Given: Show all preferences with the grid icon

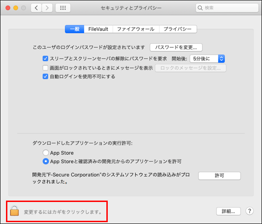Looking at the screenshot, I should [x=63, y=8].
